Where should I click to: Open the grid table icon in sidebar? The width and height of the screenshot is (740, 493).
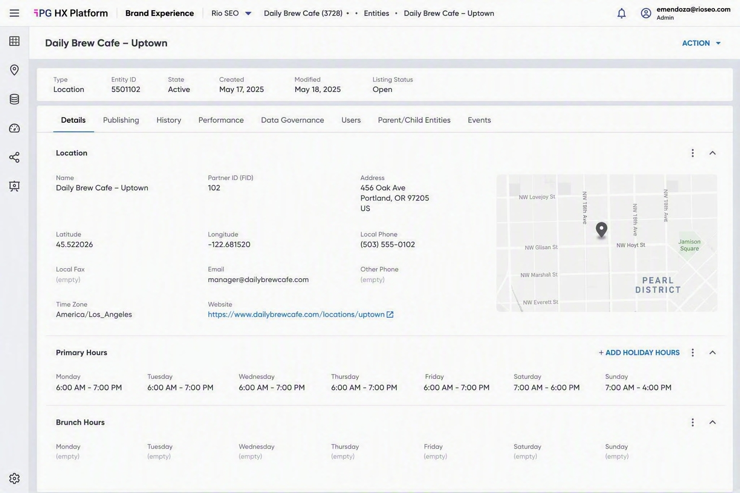[14, 41]
